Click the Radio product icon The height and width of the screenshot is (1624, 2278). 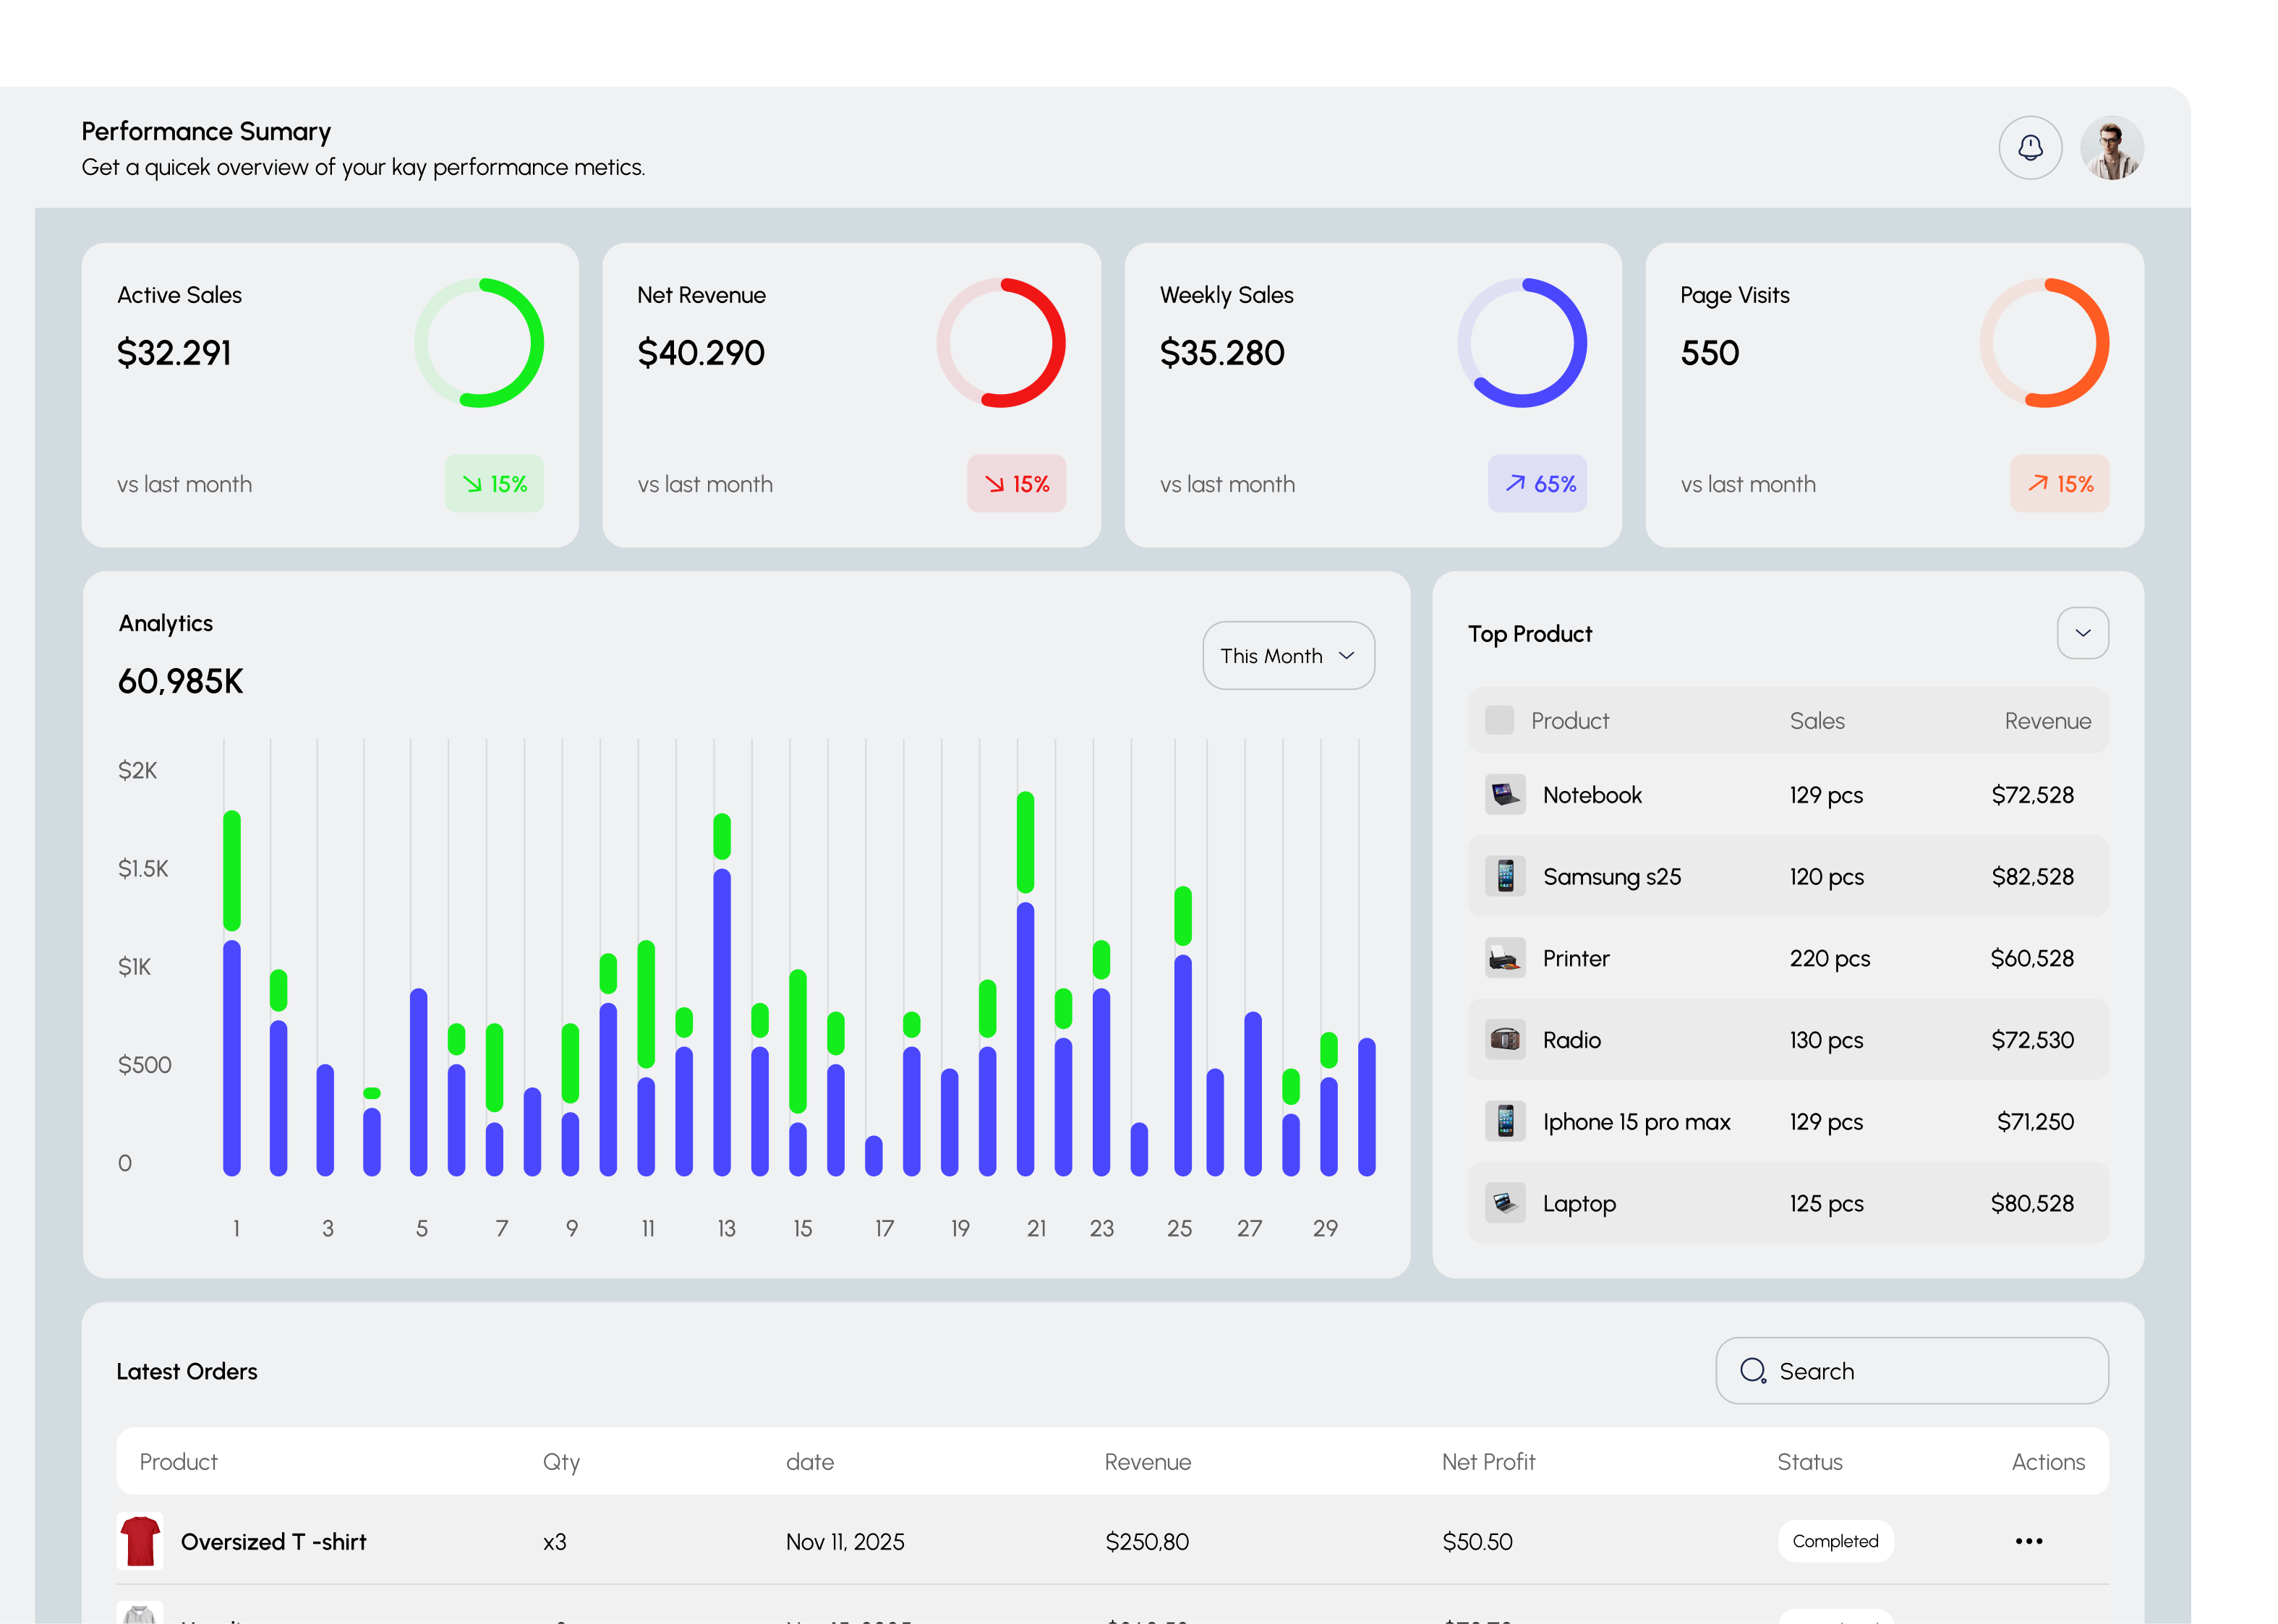pos(1505,1040)
